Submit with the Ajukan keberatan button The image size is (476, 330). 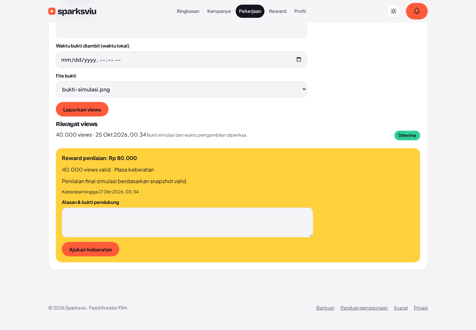tap(91, 249)
